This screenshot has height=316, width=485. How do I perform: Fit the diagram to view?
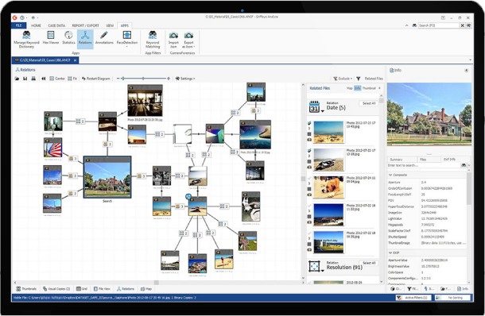click(72, 79)
